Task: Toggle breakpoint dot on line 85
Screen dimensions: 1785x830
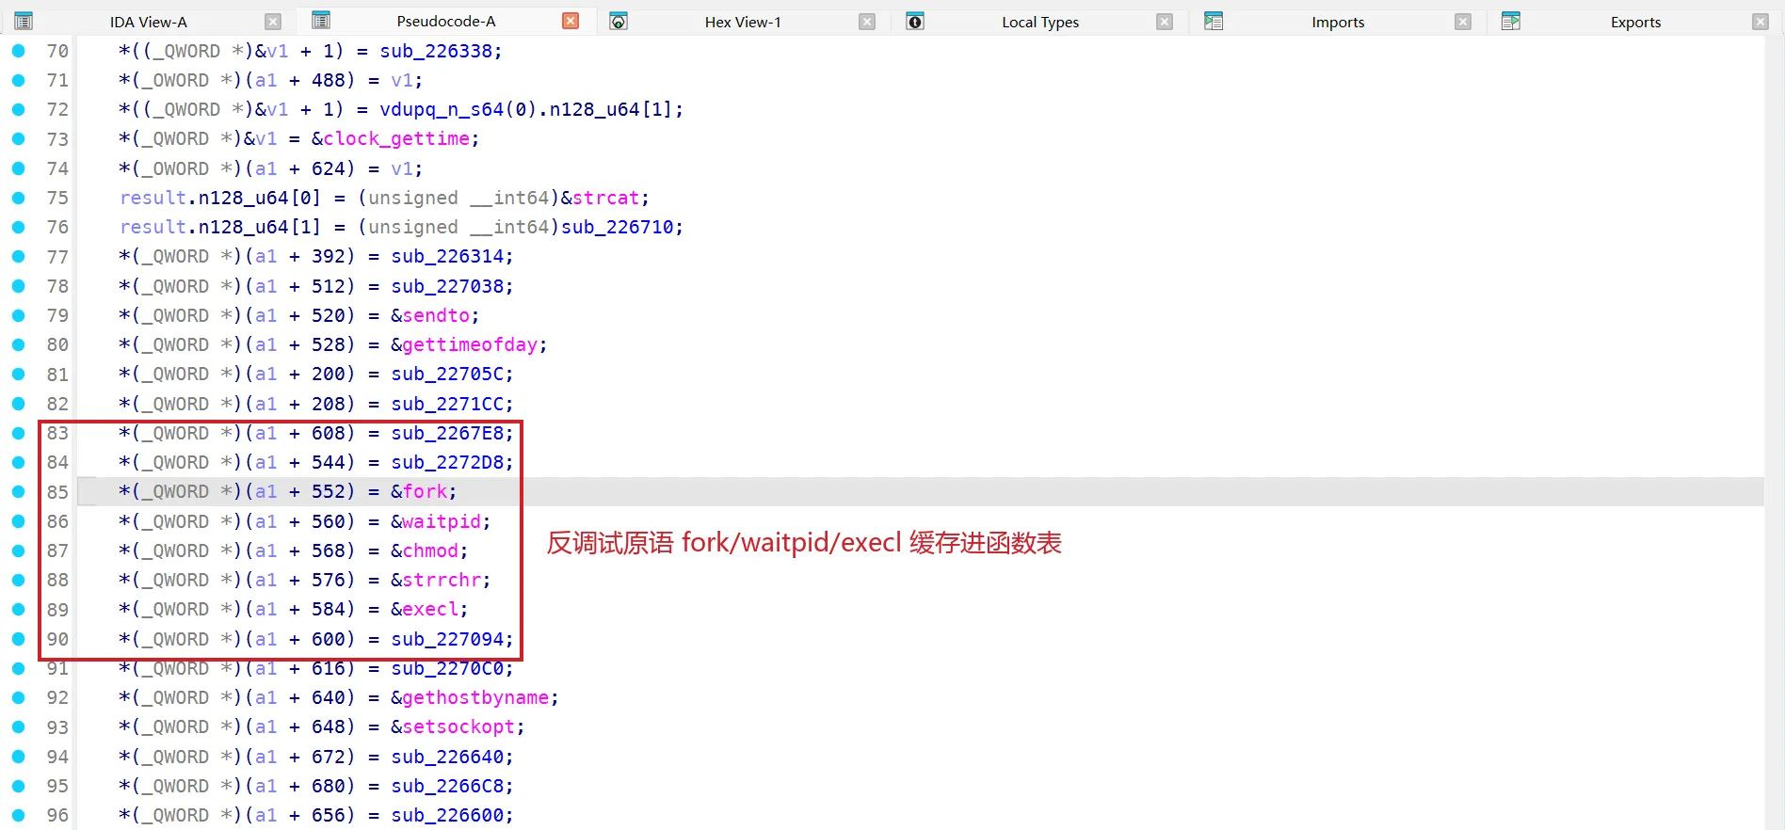Action: [18, 491]
